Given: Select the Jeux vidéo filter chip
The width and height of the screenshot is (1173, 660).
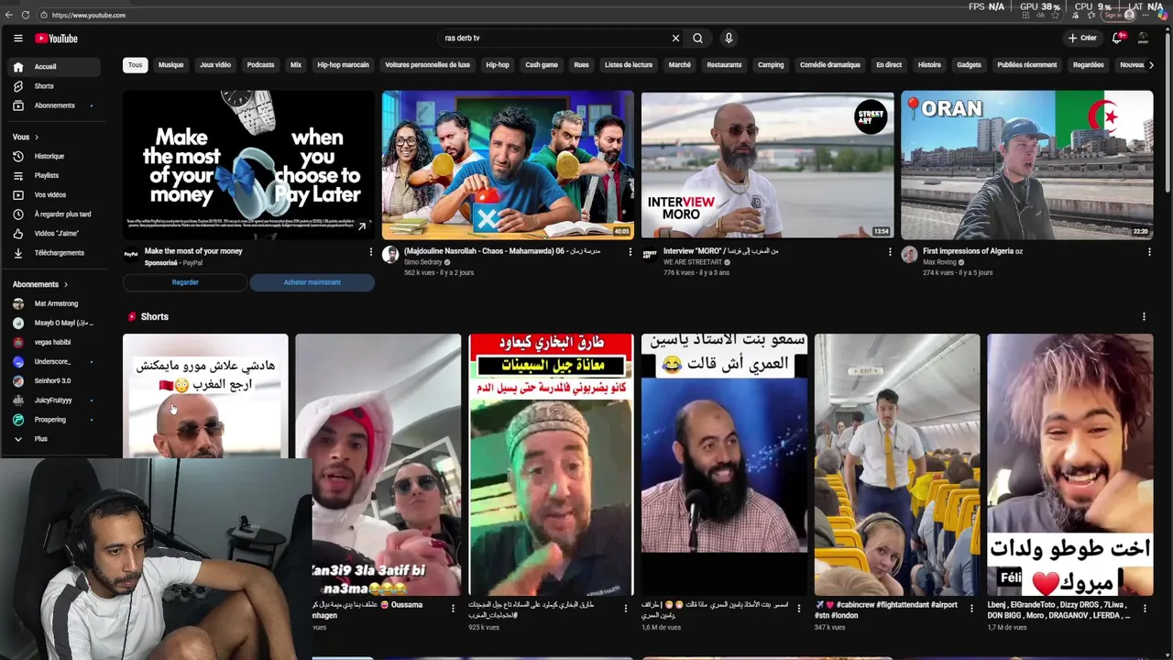Looking at the screenshot, I should point(215,65).
